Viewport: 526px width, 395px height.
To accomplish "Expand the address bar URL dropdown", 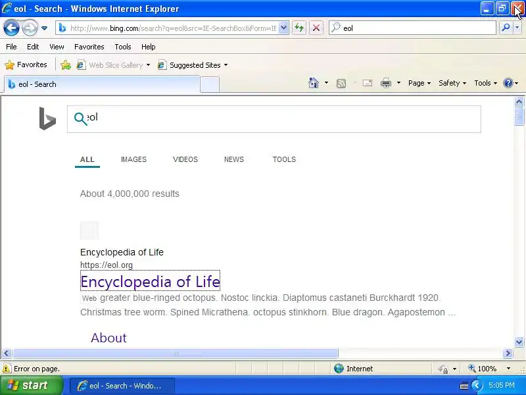I will click(283, 28).
